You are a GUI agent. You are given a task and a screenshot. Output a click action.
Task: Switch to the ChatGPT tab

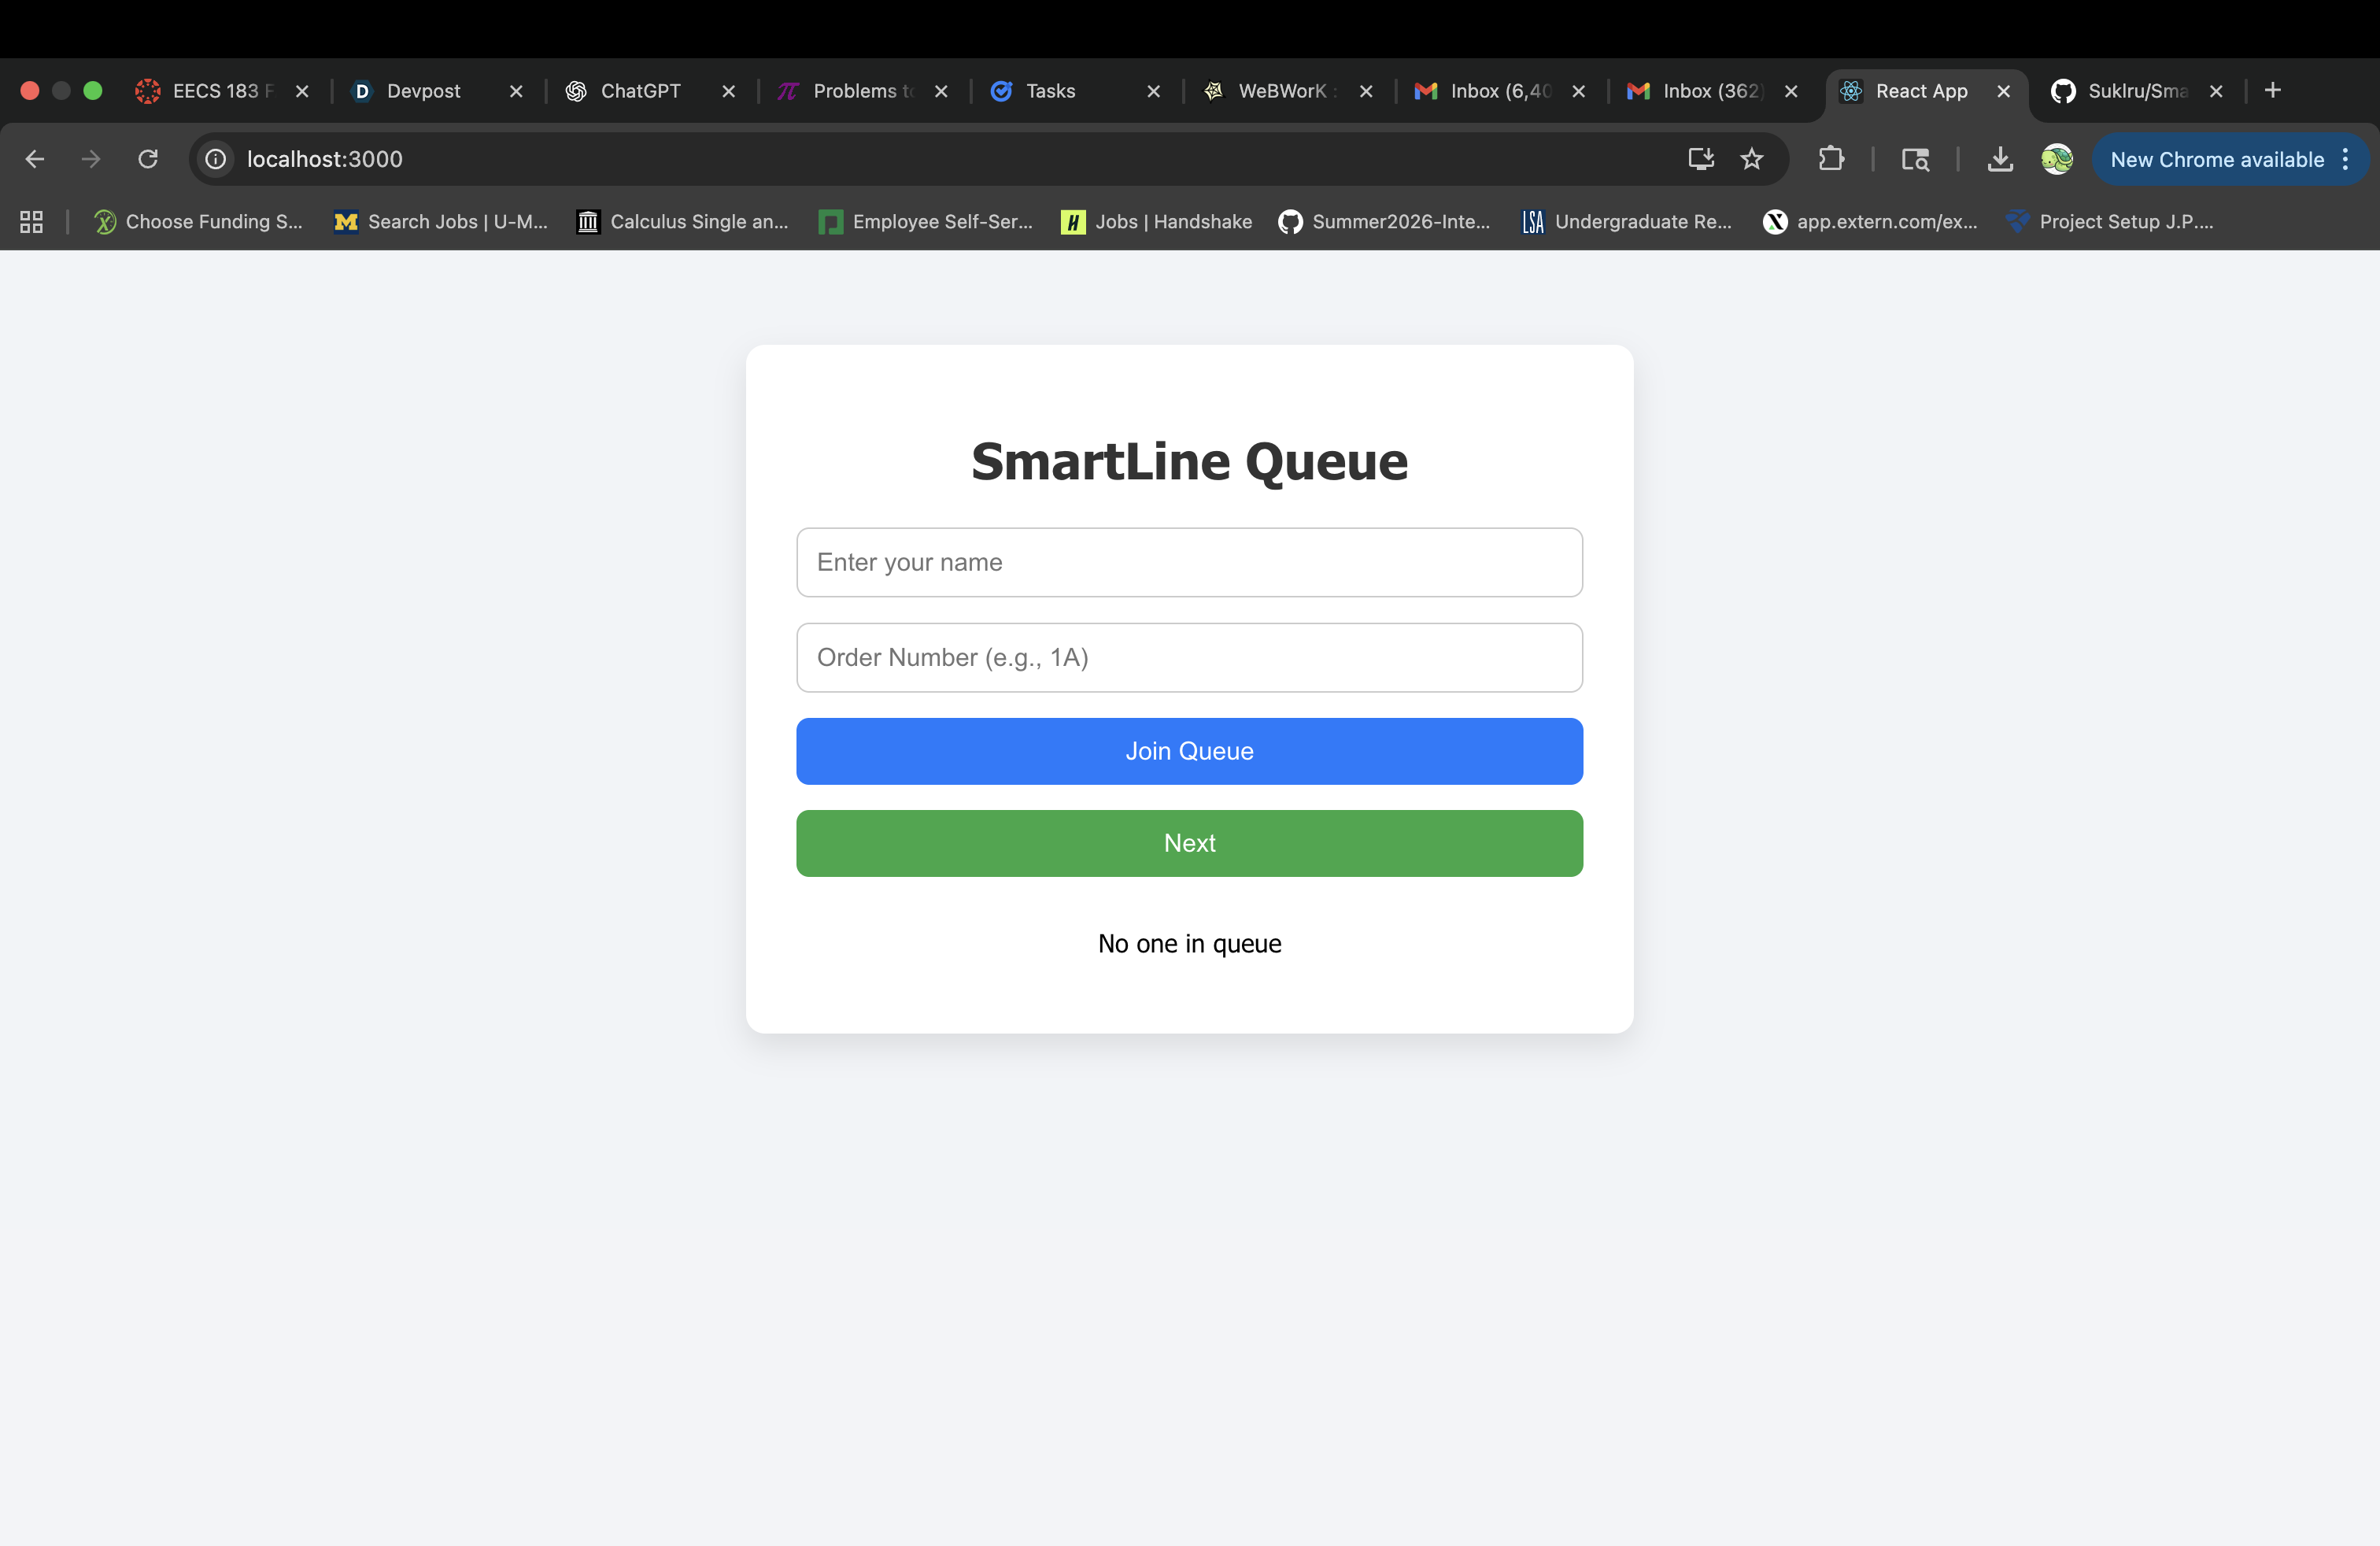[x=640, y=91]
